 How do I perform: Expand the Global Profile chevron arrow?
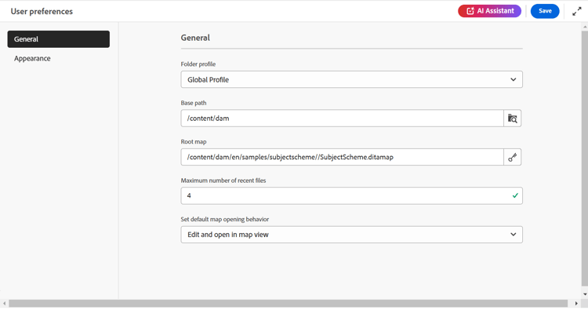[513, 79]
